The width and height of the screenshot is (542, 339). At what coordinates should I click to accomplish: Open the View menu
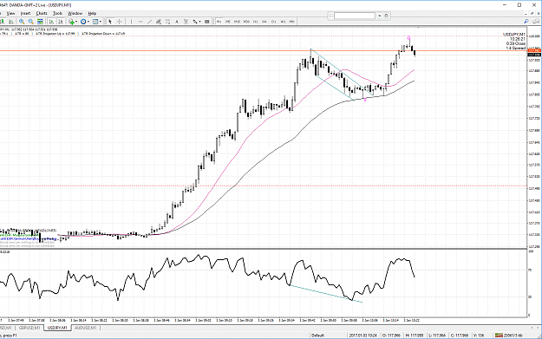coord(10,13)
